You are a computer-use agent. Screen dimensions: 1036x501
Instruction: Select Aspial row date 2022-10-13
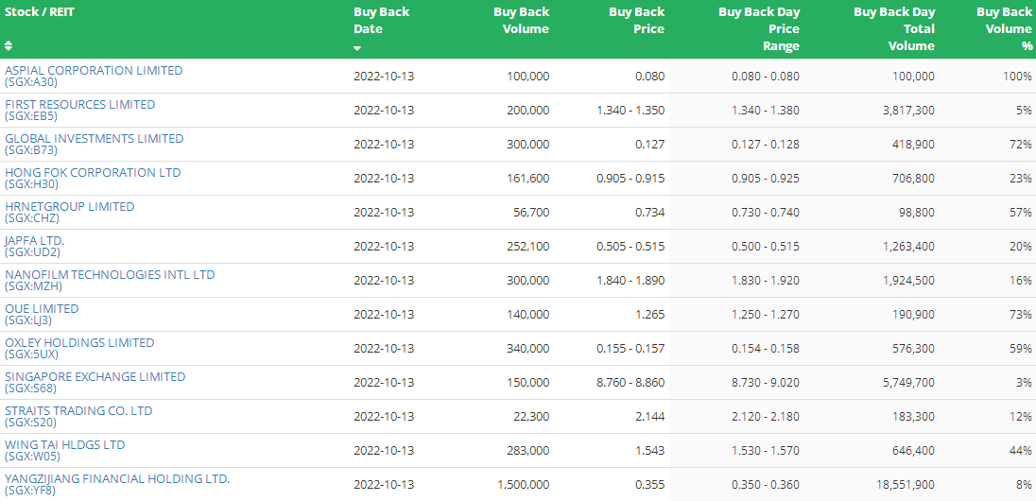(x=384, y=76)
